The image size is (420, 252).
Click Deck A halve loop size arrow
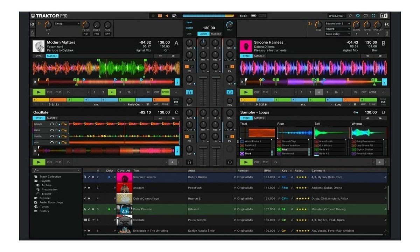point(89,92)
